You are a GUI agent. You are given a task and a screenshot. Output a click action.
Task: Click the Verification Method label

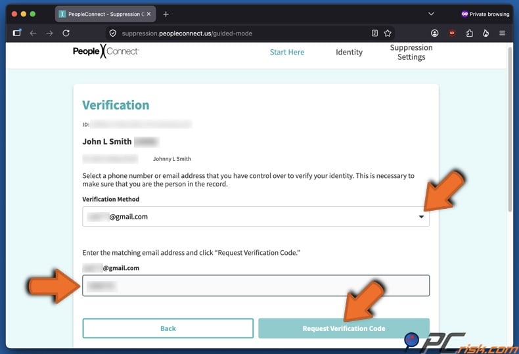[x=110, y=199]
